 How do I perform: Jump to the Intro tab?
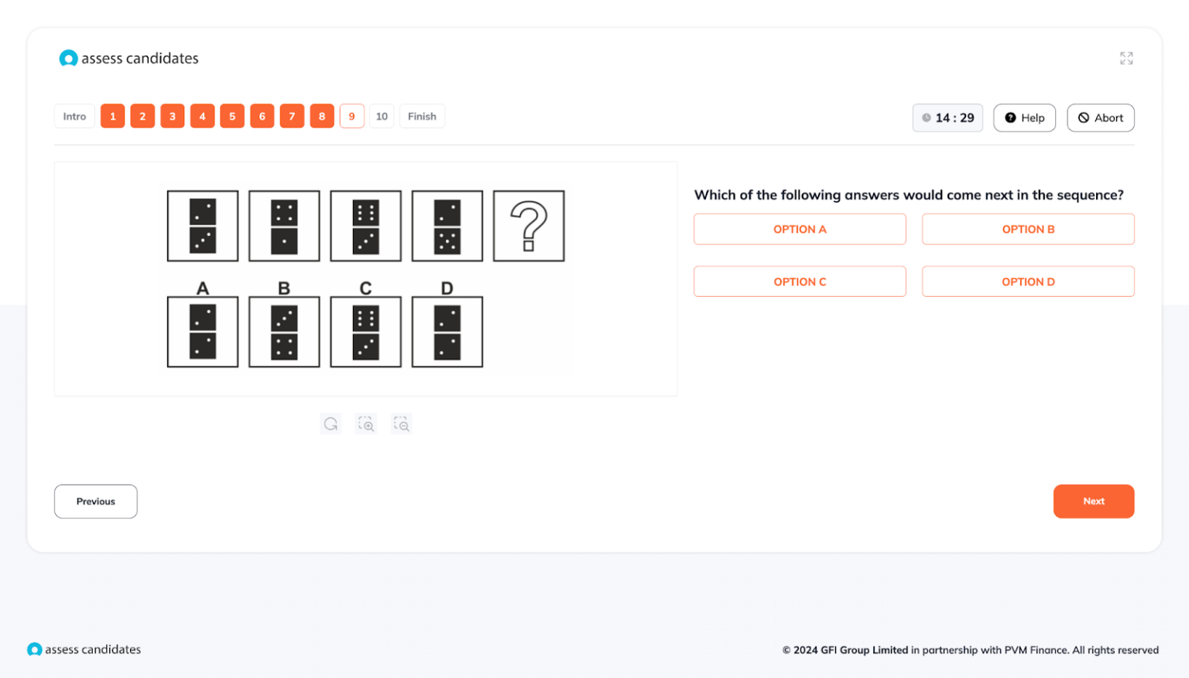click(x=74, y=116)
